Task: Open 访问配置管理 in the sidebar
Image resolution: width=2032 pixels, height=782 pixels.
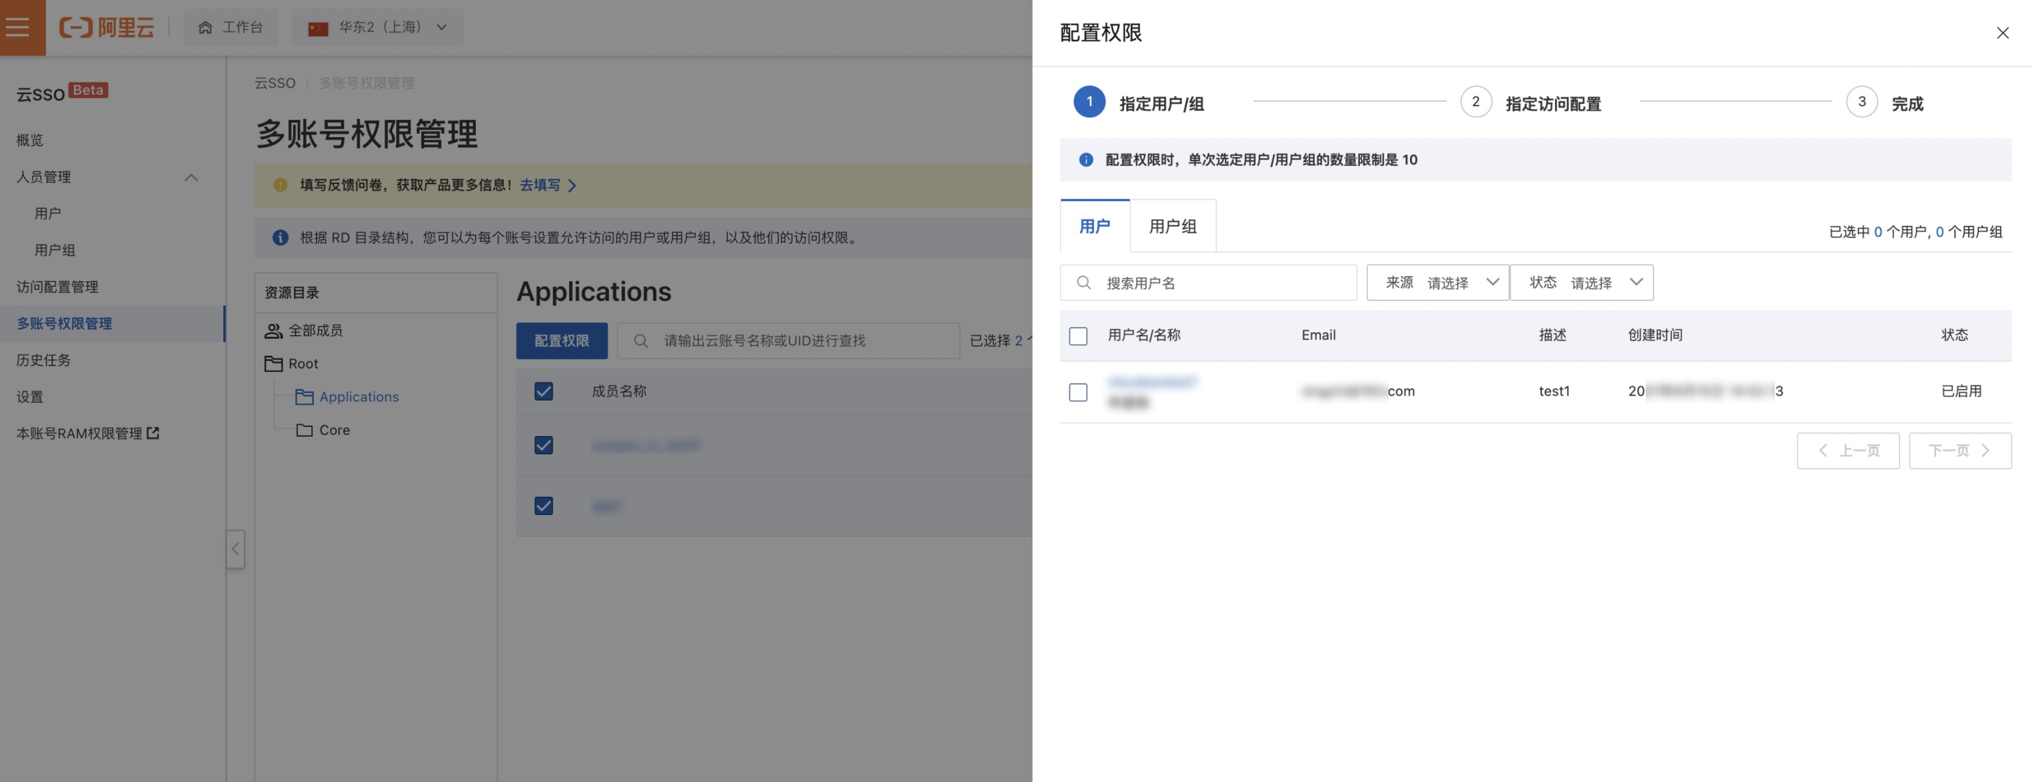Action: (57, 287)
